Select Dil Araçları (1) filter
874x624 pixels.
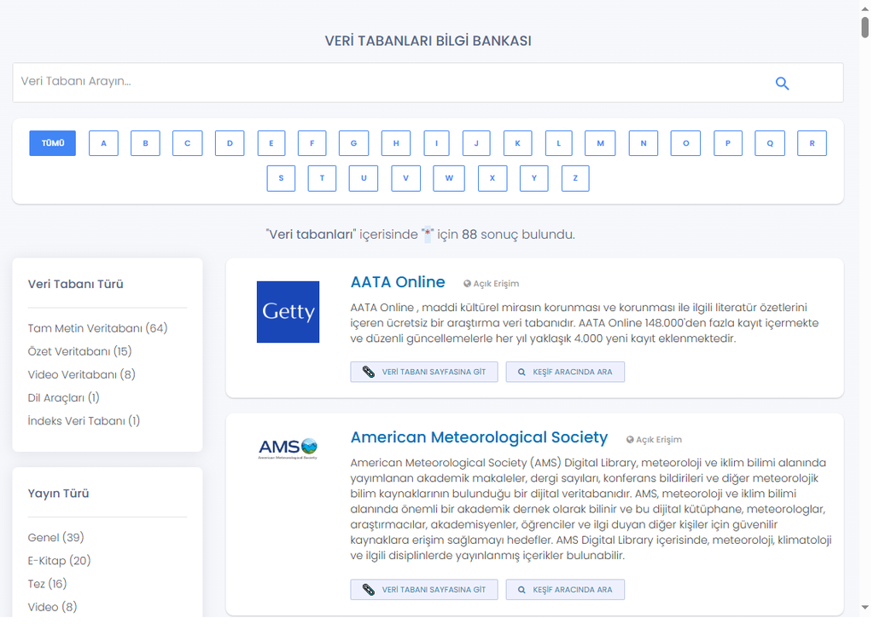click(63, 398)
